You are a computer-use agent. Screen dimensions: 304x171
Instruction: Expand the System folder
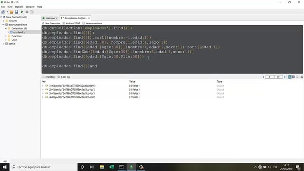[3, 21]
